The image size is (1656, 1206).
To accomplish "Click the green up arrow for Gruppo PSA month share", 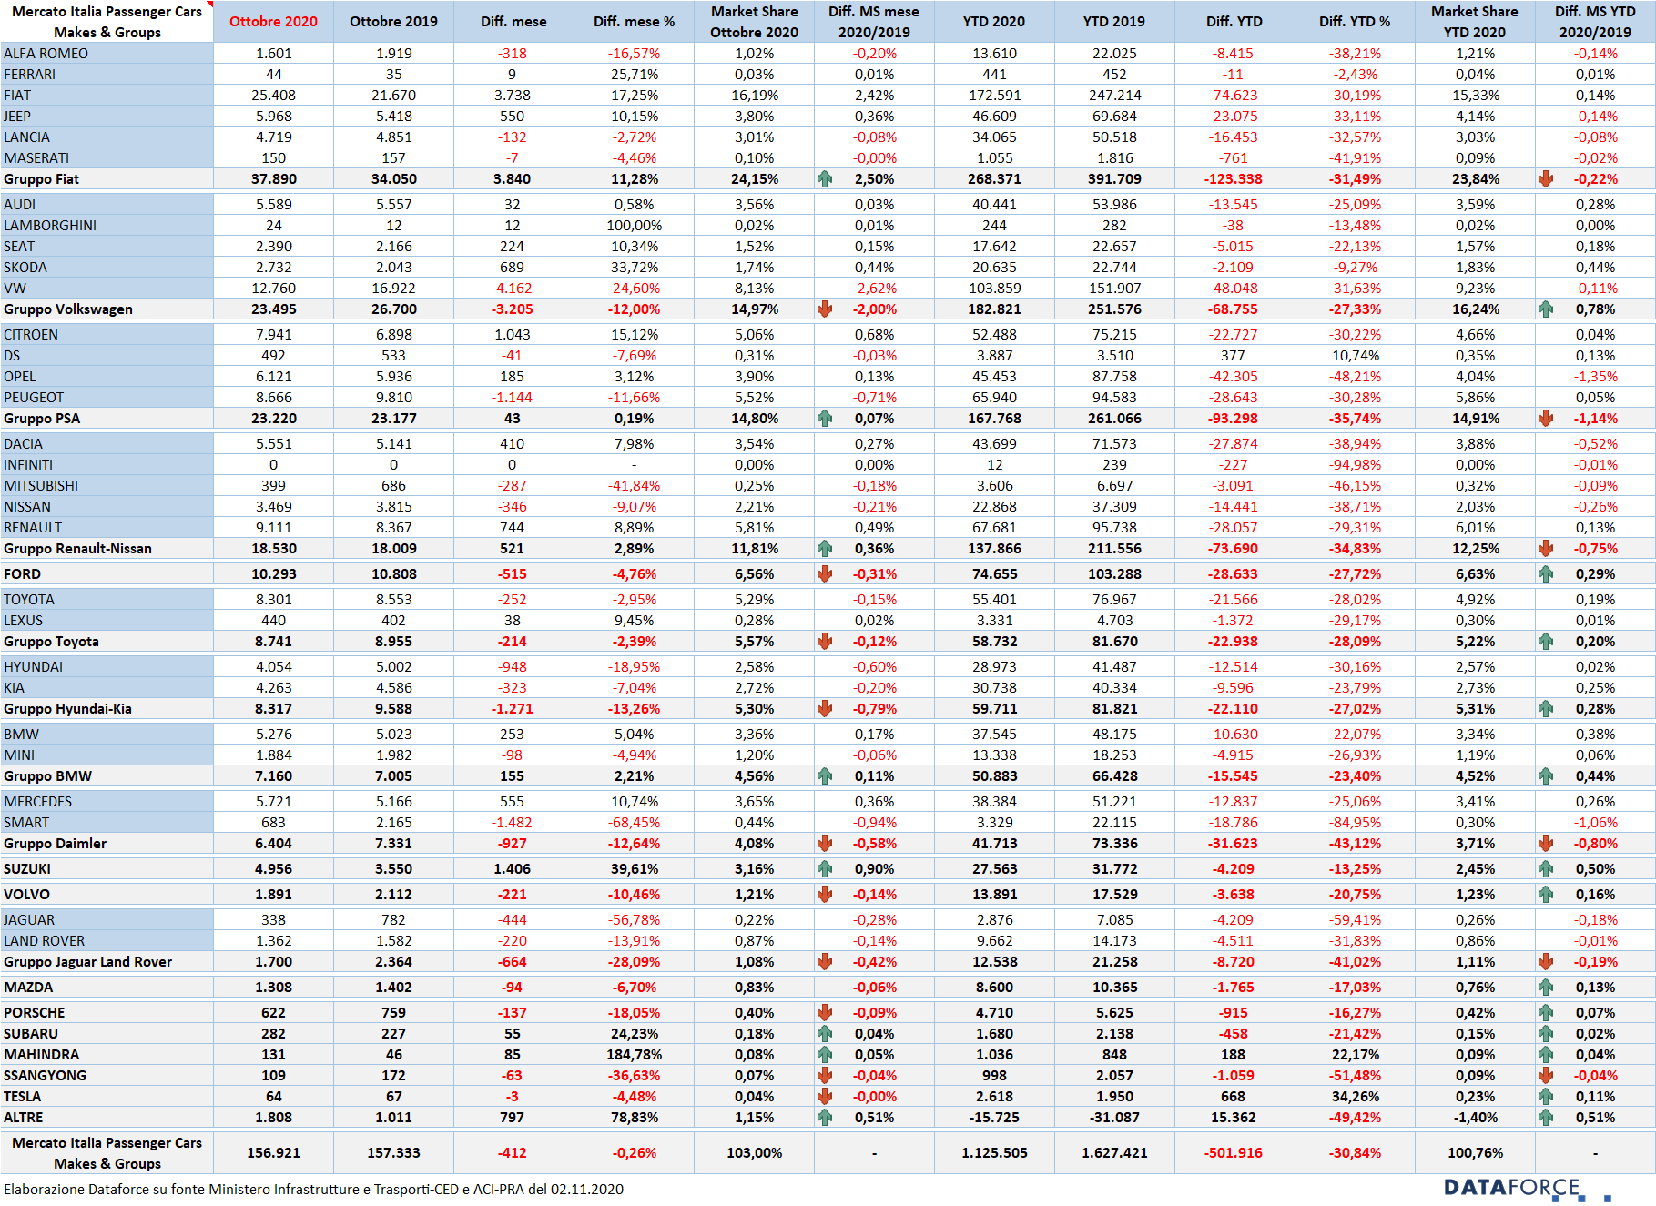I will [825, 419].
